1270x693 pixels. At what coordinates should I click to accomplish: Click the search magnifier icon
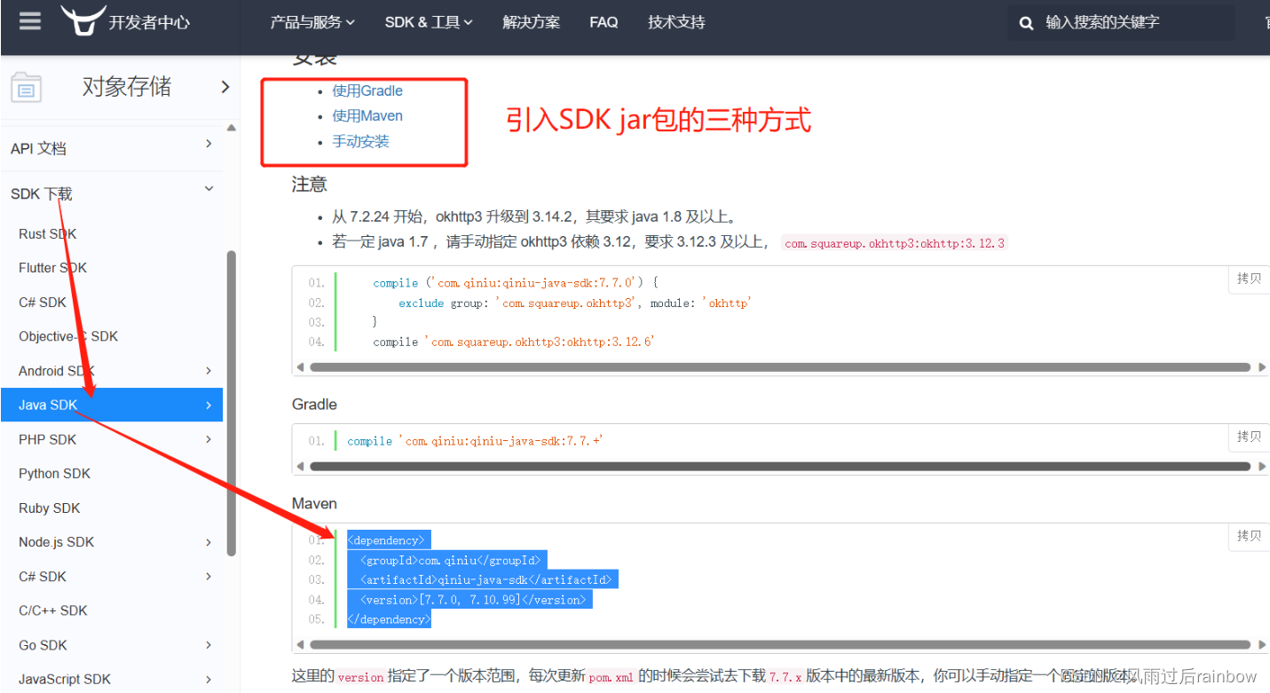(1027, 23)
